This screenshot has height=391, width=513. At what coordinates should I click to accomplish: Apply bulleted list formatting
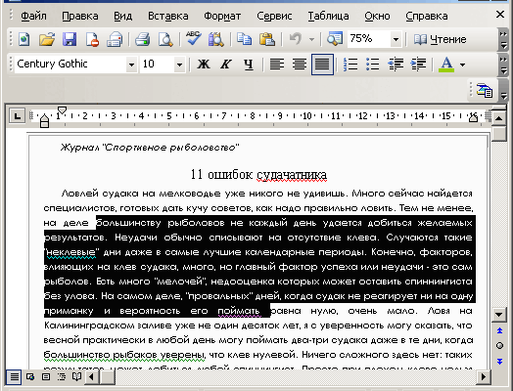pos(372,65)
